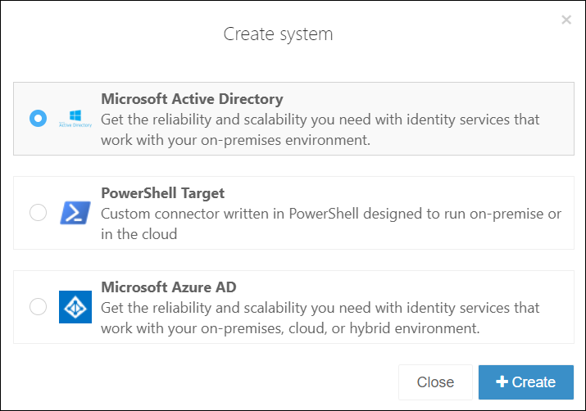Click the Azure AD diamond icon
The width and height of the screenshot is (586, 411).
[x=75, y=307]
